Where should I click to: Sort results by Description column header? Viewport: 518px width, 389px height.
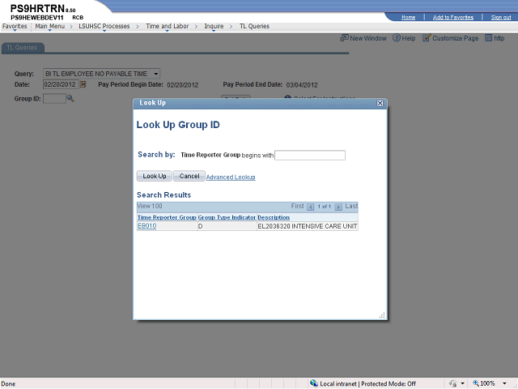point(274,217)
